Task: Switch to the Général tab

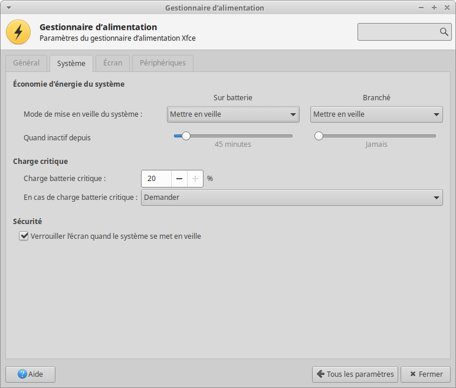Action: [x=27, y=63]
